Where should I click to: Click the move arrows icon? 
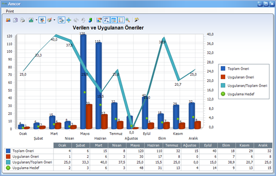(69, 20)
